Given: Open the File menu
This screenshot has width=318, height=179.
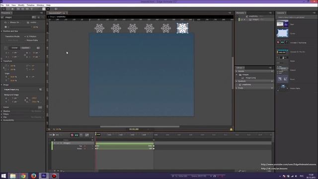Looking at the screenshot, I should pyautogui.click(x=2, y=5).
